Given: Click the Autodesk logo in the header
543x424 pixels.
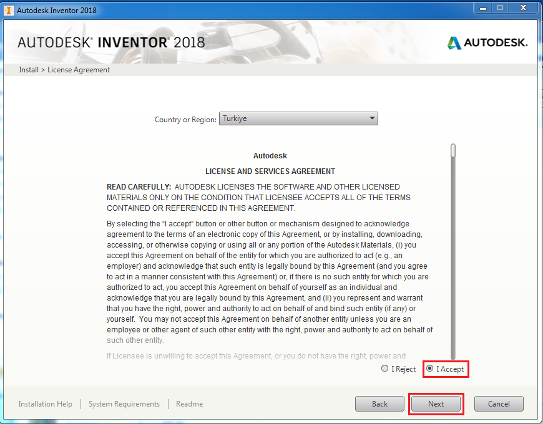Looking at the screenshot, I should [x=487, y=42].
